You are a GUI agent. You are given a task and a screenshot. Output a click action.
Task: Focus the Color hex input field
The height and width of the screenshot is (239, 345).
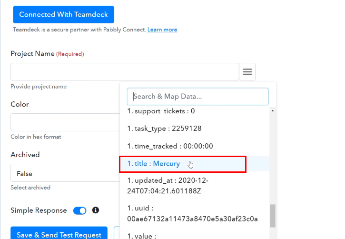(x=65, y=122)
